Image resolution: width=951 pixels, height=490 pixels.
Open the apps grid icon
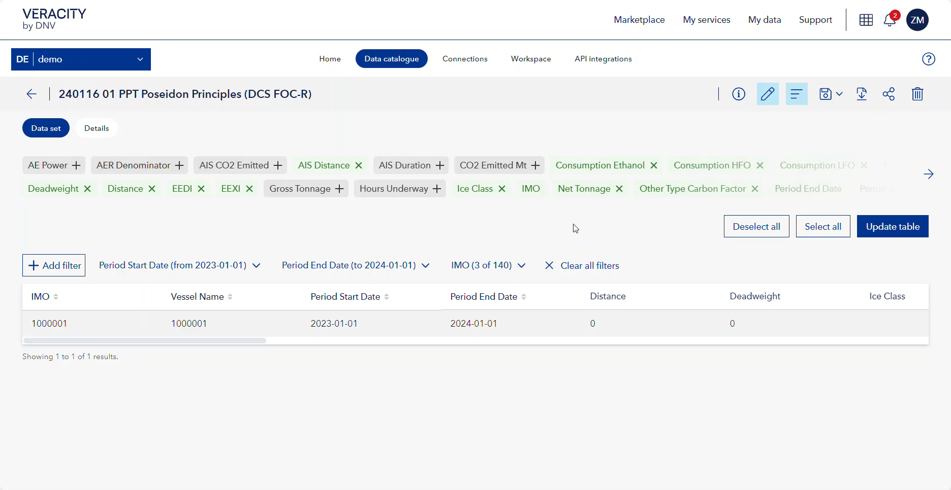(x=866, y=20)
